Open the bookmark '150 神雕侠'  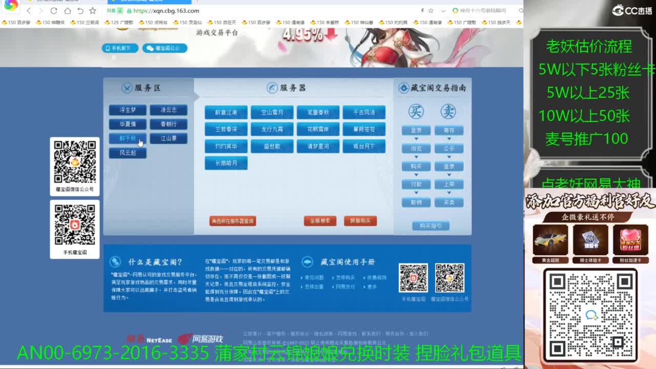point(50,23)
